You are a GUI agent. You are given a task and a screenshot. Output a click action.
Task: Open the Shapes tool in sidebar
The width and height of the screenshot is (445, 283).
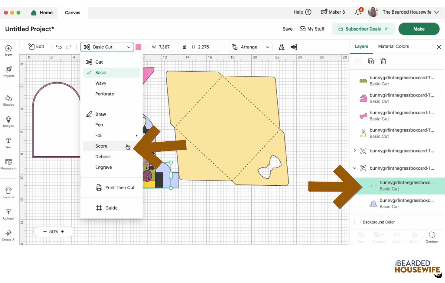[x=8, y=100]
